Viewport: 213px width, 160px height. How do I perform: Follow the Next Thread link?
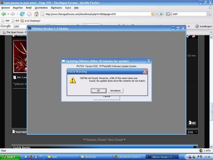coord(116,139)
